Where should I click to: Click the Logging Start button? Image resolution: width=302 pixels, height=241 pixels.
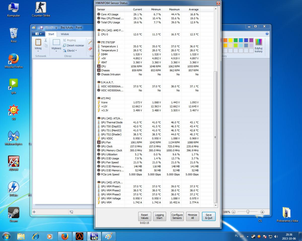[x=159, y=216]
